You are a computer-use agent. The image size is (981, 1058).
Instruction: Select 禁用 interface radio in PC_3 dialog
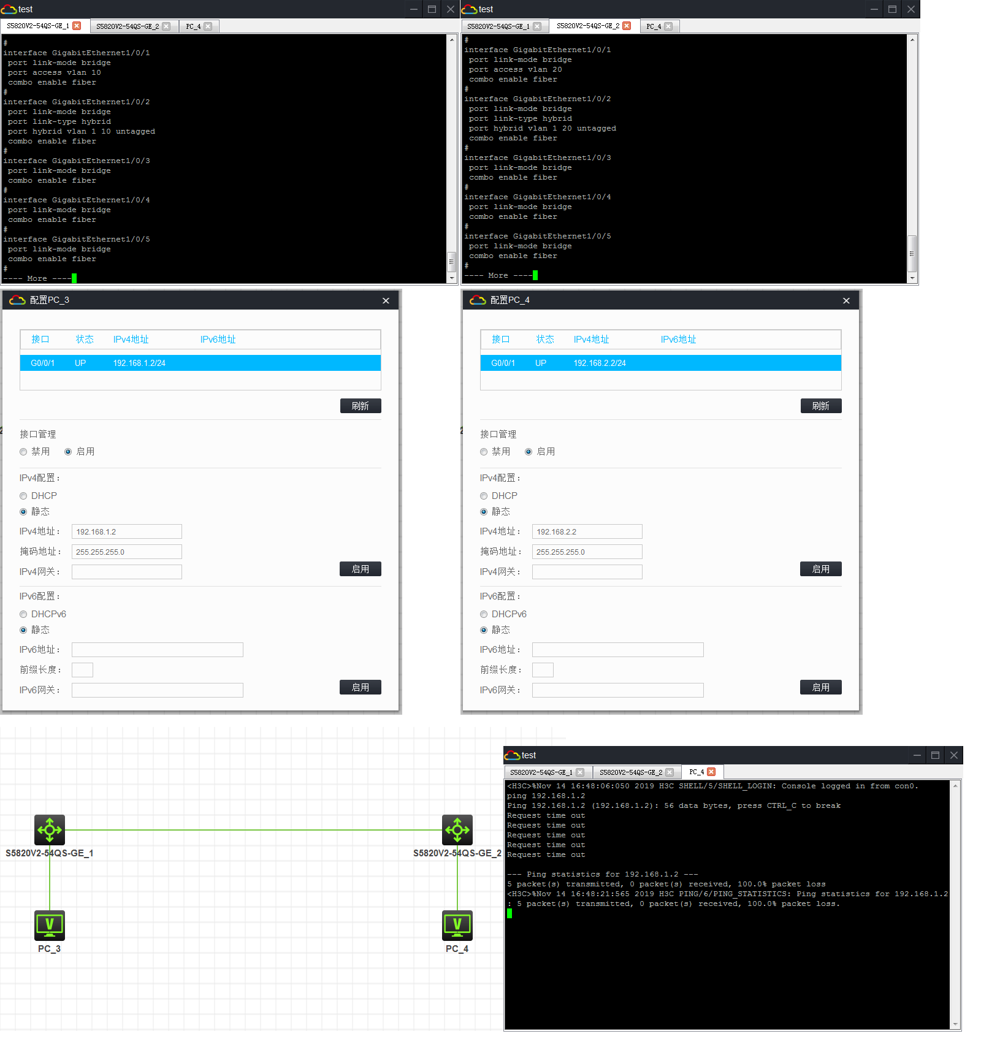point(23,452)
